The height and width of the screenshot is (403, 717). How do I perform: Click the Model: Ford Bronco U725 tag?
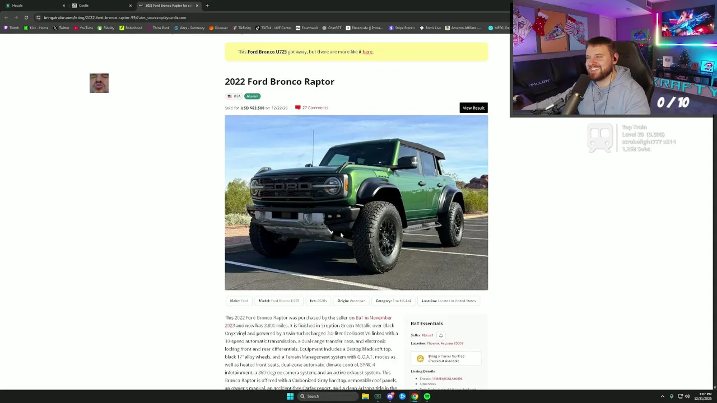pos(279,301)
